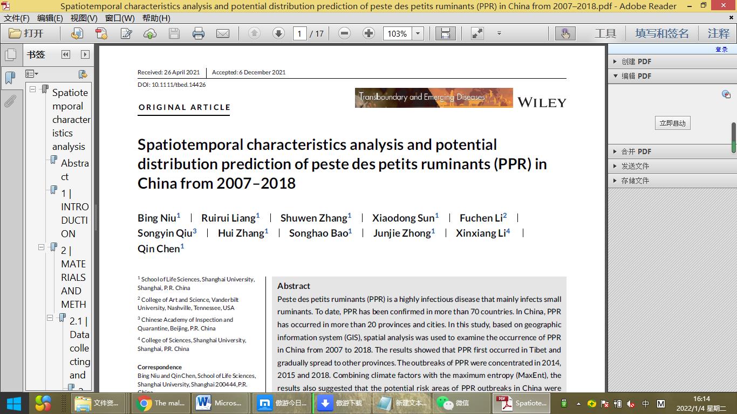This screenshot has width=737, height=414.
Task: Click the print icon in toolbar
Action: 199,33
